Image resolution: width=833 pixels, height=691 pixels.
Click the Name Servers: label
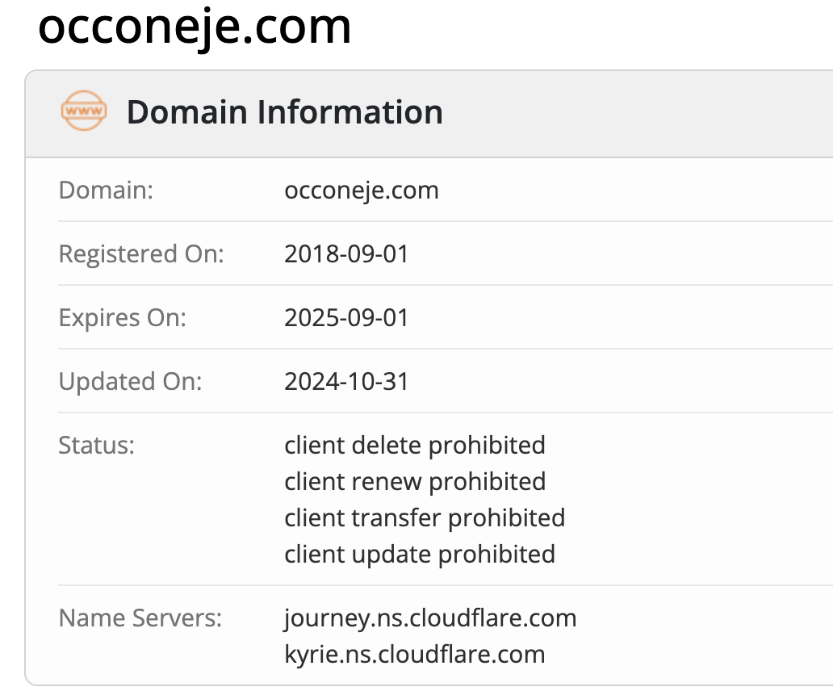coord(140,618)
